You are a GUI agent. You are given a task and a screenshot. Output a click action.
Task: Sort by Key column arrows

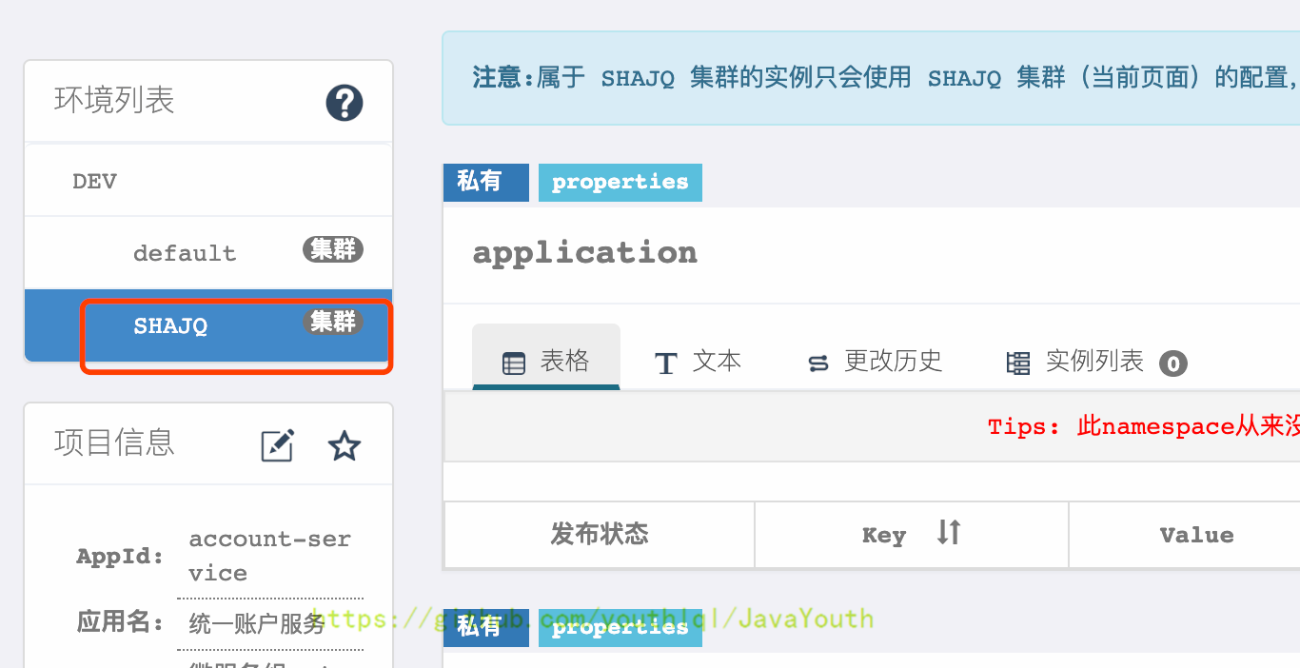pyautogui.click(x=948, y=533)
